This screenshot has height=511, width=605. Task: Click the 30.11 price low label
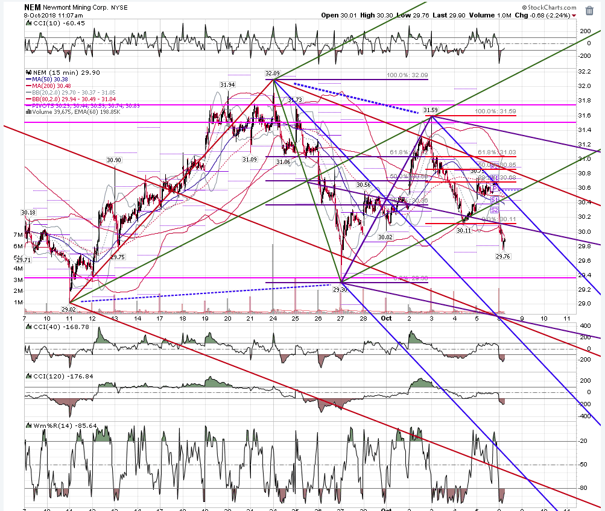pyautogui.click(x=464, y=230)
